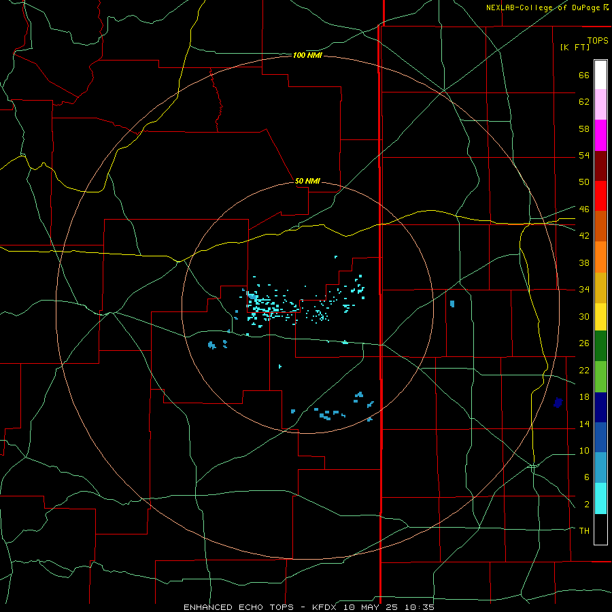Click the black TH threshold swatch
This screenshot has width=612, height=612.
[x=600, y=529]
